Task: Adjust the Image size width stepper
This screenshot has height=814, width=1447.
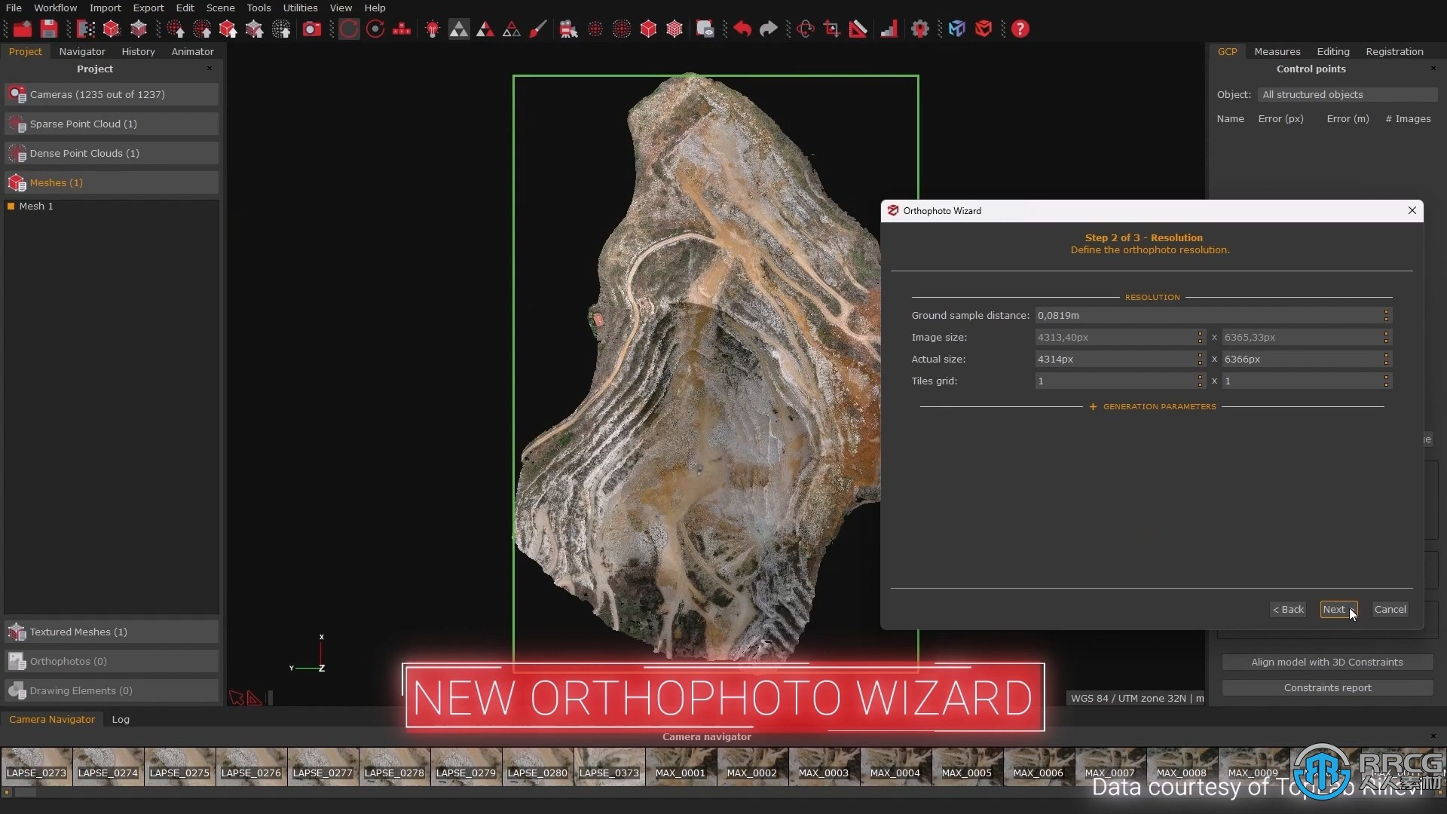Action: [x=1200, y=337]
